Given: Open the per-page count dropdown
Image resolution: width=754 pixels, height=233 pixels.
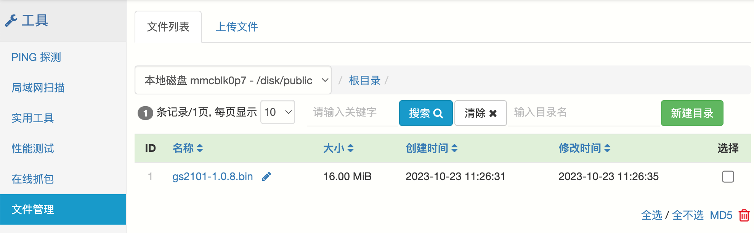Looking at the screenshot, I should click(278, 112).
